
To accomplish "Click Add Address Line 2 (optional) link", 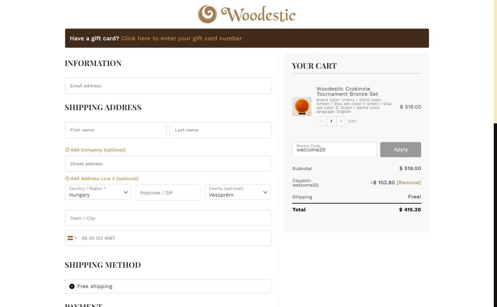I will [104, 178].
